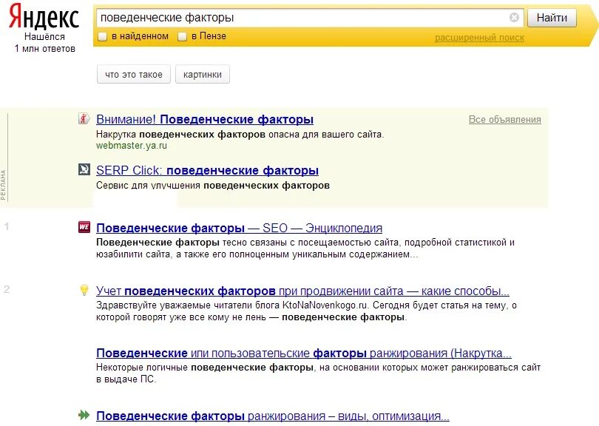599x426 pixels.
Task: Click snippet 'Накрутка поведенческих факторов опасна для вашего сайта'
Action: [240, 135]
